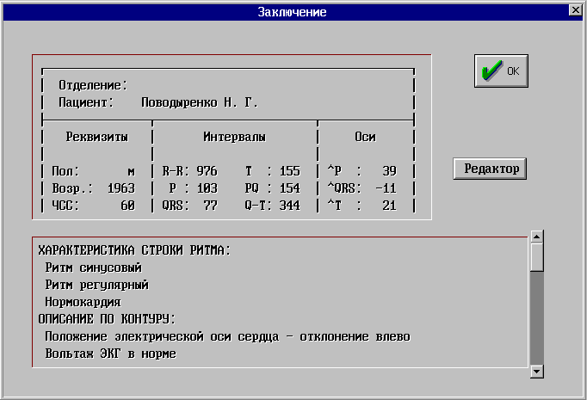Viewport: 587px width, 400px height.
Task: Click the line Ритм синусовый
Action: 94,268
